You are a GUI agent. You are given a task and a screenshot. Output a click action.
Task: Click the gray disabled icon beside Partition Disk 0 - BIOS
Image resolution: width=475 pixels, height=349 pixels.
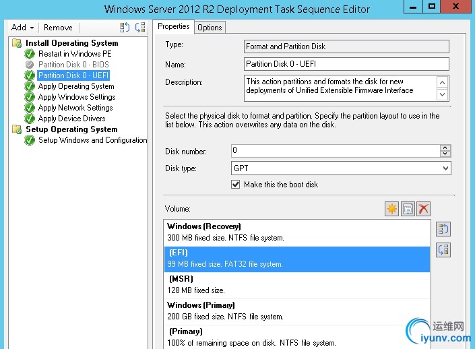tap(30, 65)
